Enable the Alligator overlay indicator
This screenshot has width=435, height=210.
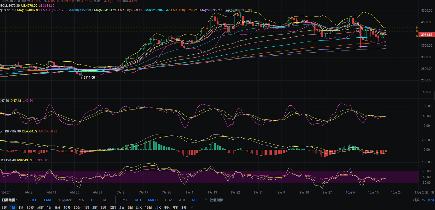[65, 200]
